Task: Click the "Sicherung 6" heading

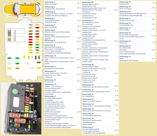Action: pyautogui.click(x=50, y=30)
